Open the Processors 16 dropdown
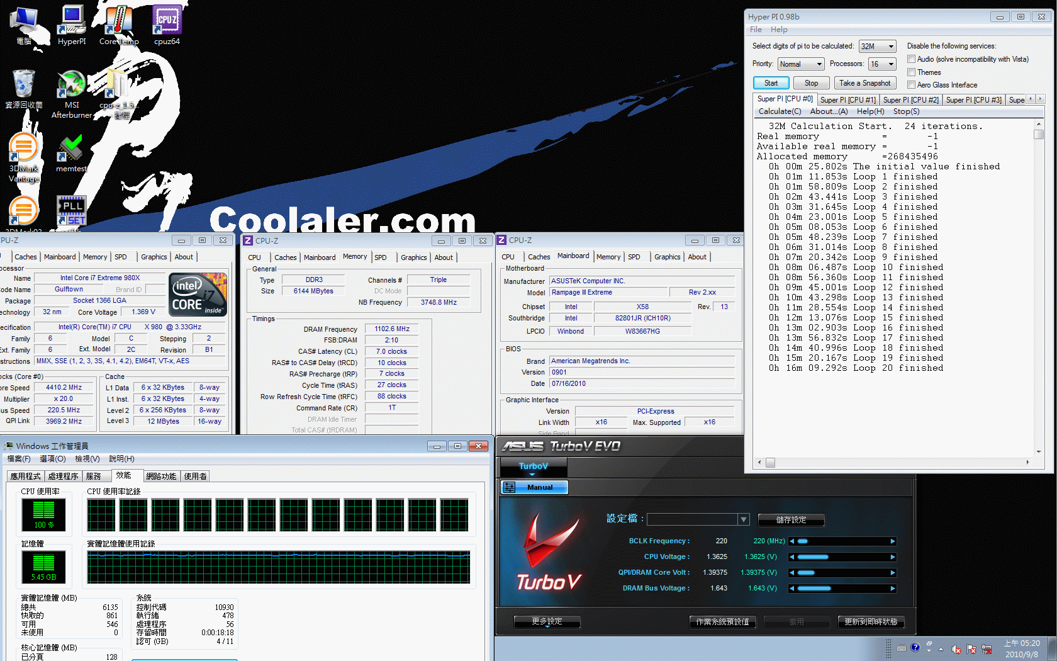Viewport: 1057px width, 661px height. (882, 64)
